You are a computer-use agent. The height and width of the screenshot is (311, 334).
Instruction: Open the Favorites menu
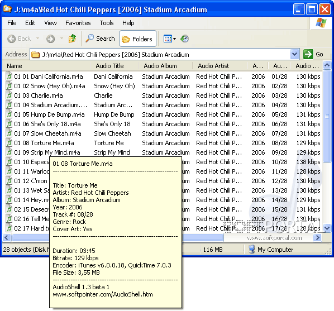[x=78, y=23]
